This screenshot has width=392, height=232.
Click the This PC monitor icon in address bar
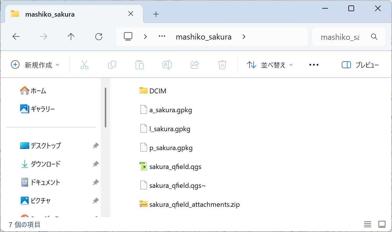[128, 36]
